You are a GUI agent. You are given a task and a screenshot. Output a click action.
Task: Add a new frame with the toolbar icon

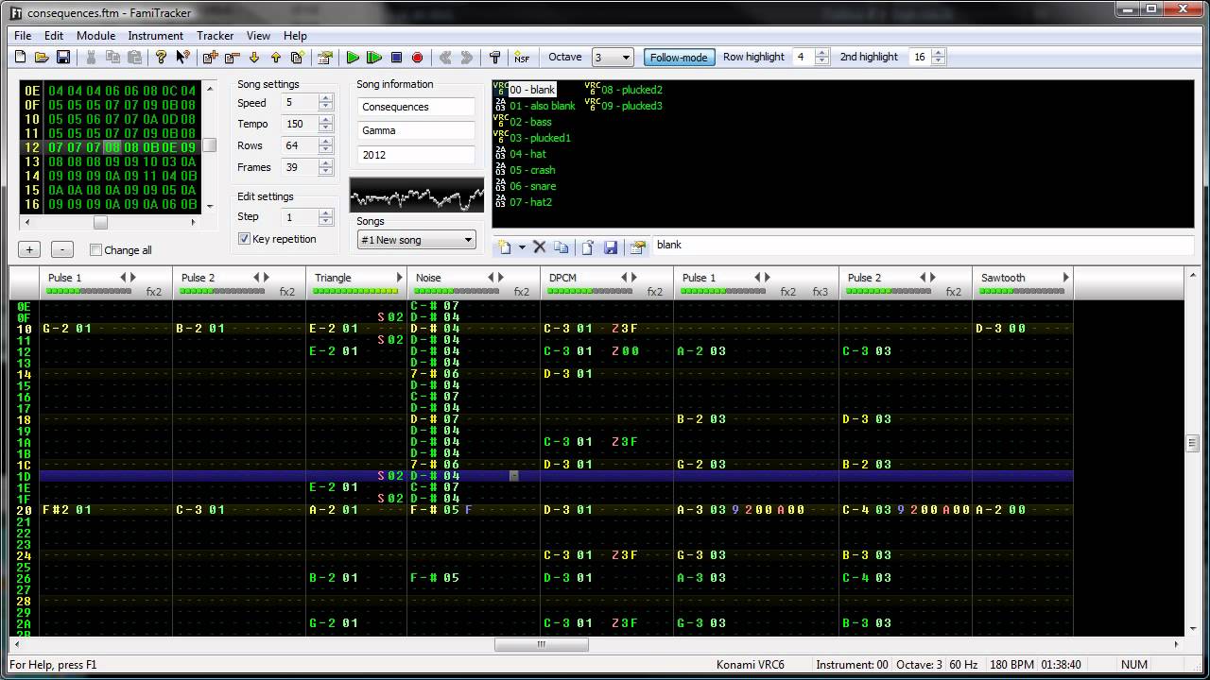210,58
